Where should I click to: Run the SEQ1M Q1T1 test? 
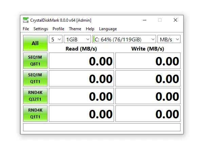pos(35,78)
